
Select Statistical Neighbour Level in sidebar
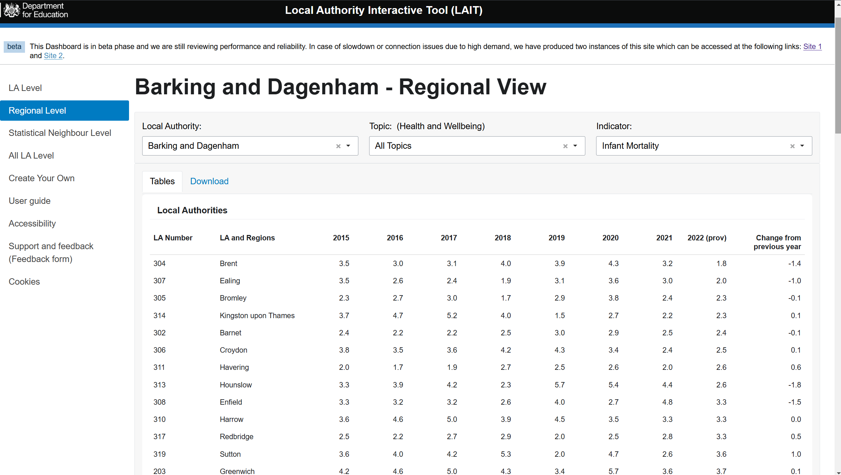click(60, 133)
